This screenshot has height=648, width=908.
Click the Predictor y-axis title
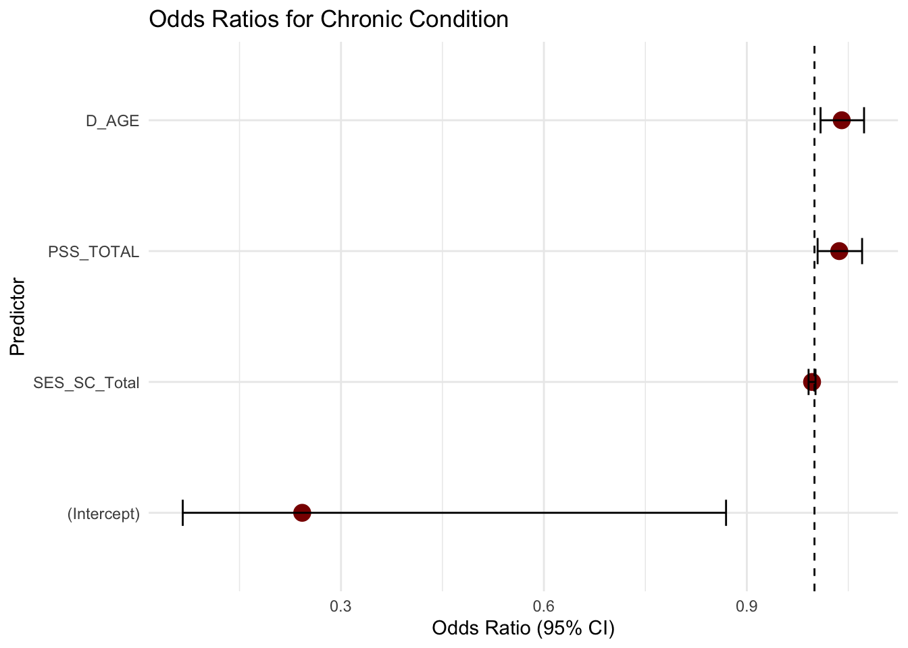18,317
